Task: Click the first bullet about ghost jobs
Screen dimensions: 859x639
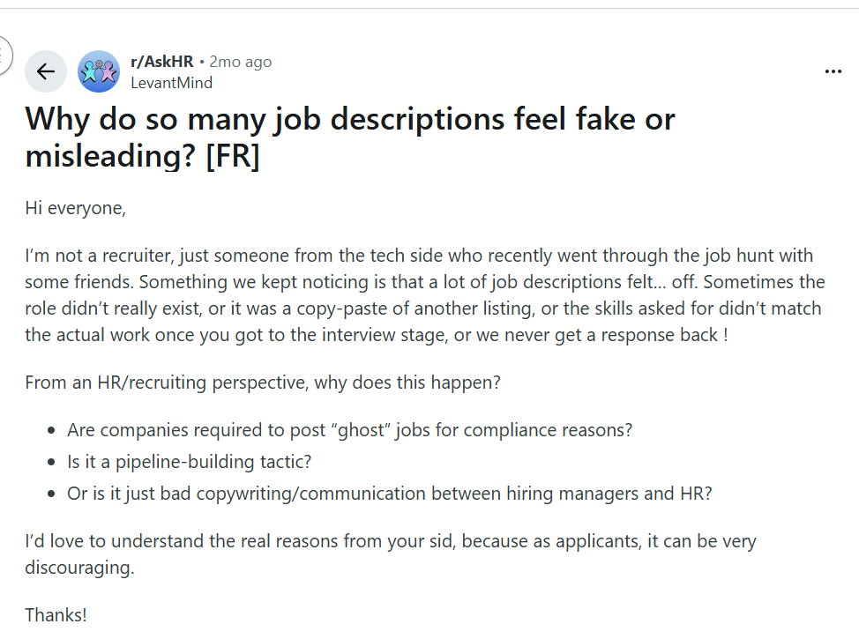Action: (349, 429)
